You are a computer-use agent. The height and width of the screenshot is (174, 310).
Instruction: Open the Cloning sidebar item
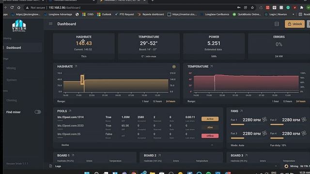tap(12, 100)
